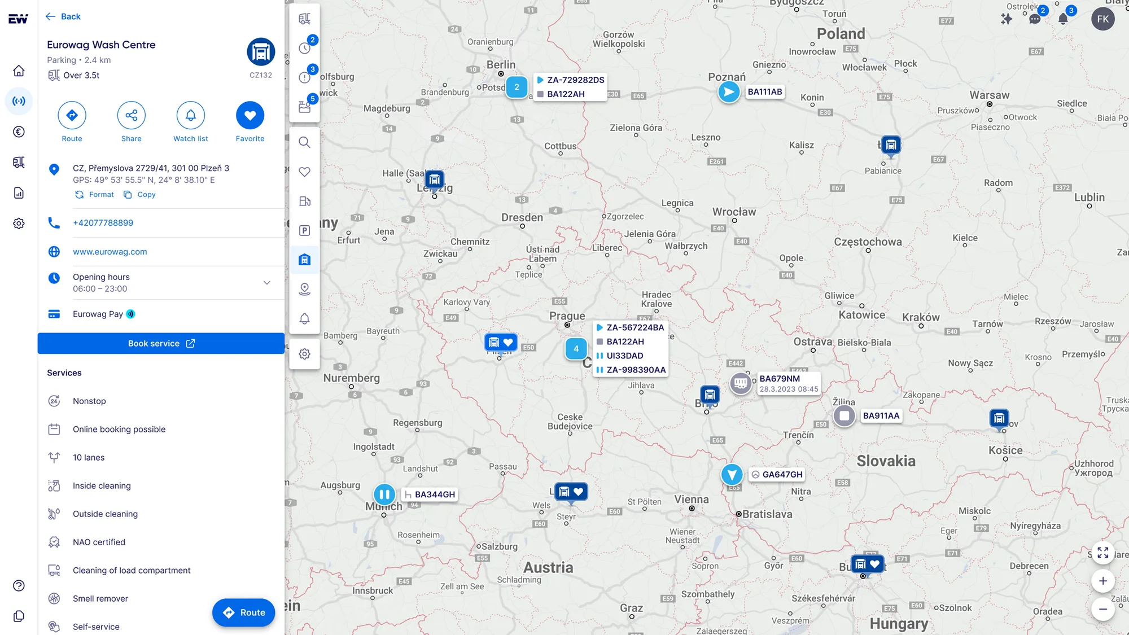Open chat messages with badge 2
Screen dimensions: 1129x635
pyautogui.click(x=1035, y=19)
